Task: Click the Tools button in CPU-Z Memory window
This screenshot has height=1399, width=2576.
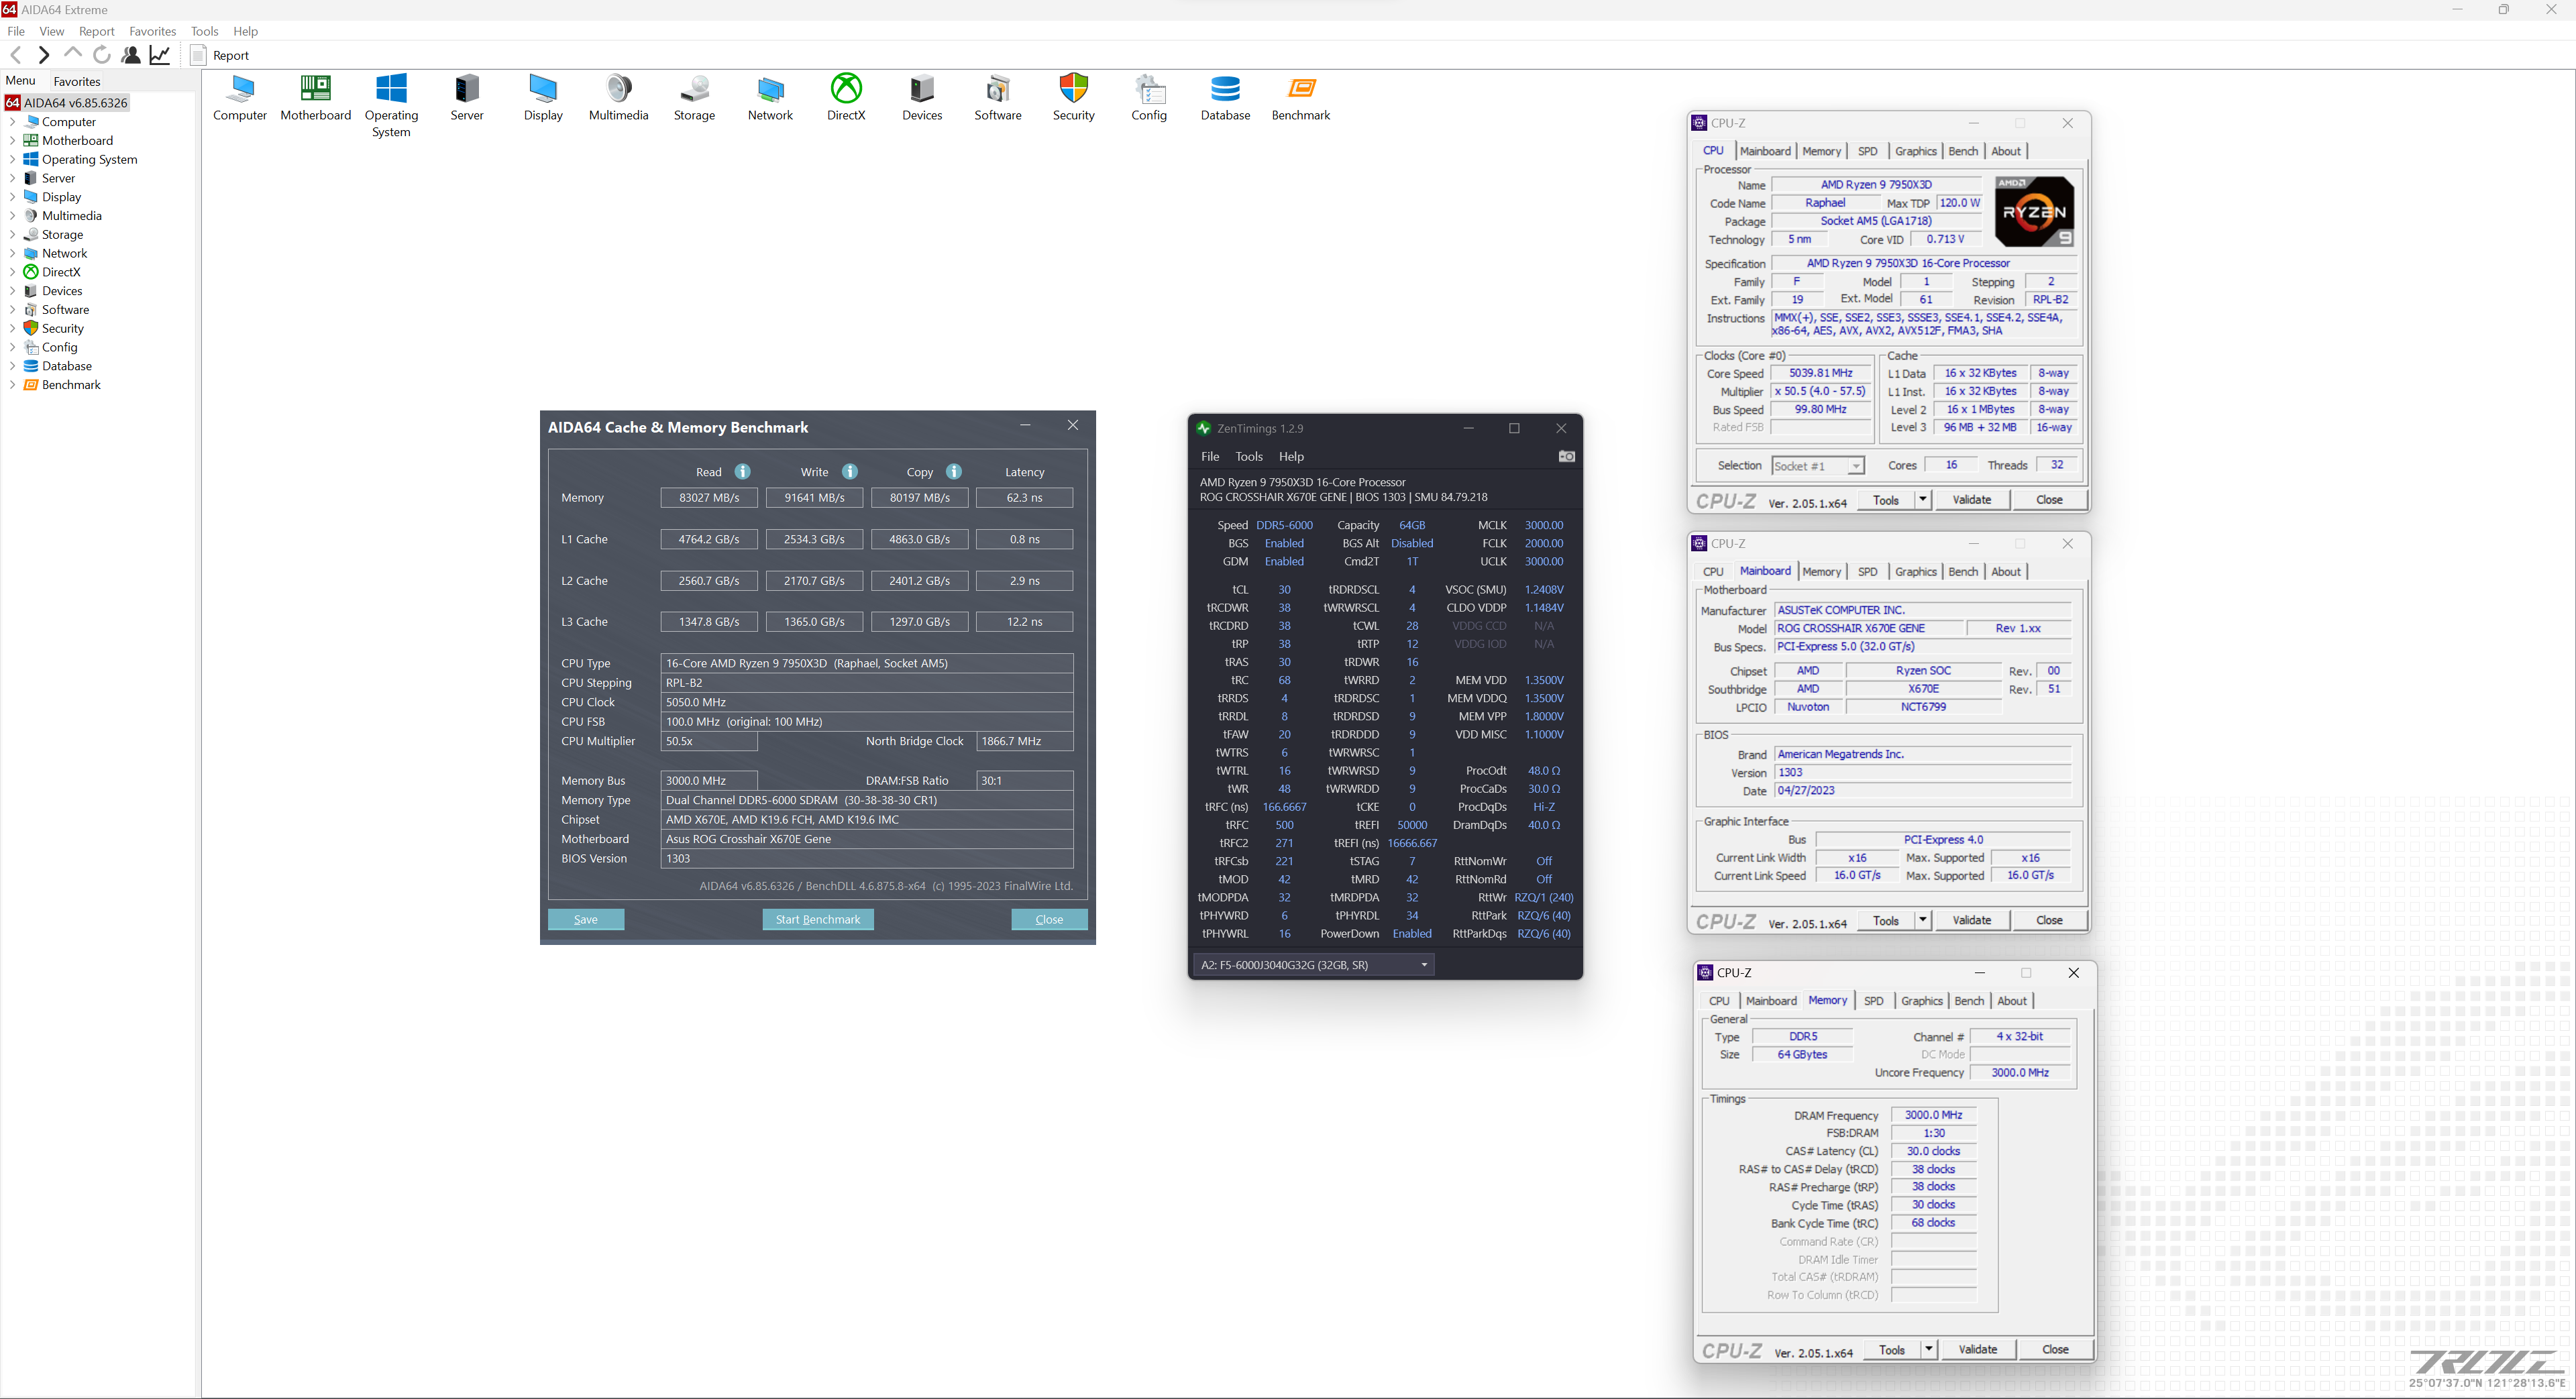Action: [1892, 1349]
